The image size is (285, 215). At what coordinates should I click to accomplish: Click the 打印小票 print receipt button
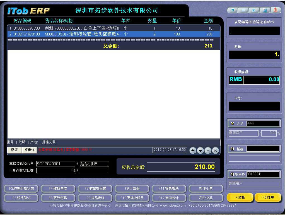[x=206, y=188]
